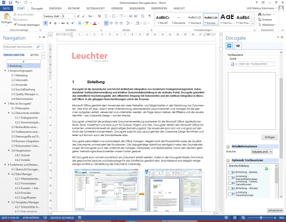Apply the Titel Ku... style
286x222 pixels.
tap(227, 20)
